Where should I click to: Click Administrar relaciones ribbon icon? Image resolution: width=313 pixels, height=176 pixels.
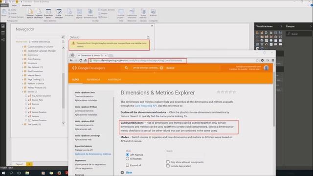coord(132,14)
